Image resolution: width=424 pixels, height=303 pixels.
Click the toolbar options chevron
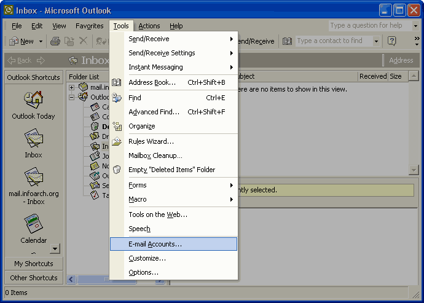pos(417,41)
